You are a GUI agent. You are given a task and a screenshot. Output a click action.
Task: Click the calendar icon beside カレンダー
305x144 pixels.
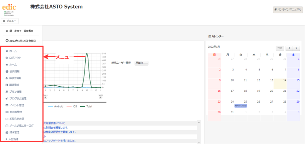(209, 36)
